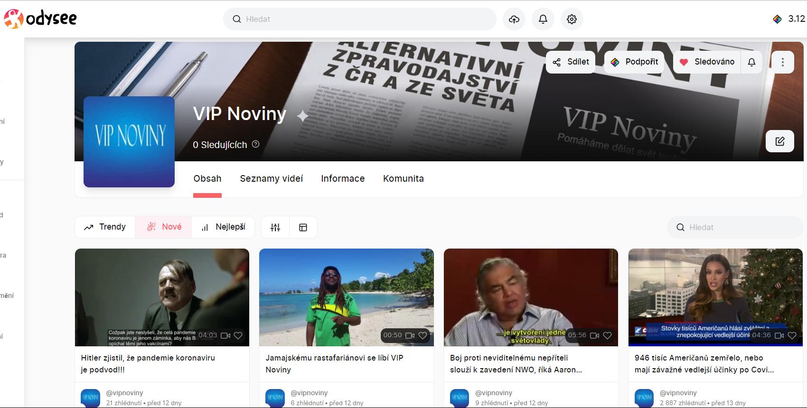The width and height of the screenshot is (807, 408).
Task: Favorite the 00:50 rastafarian video heart
Action: coord(423,335)
